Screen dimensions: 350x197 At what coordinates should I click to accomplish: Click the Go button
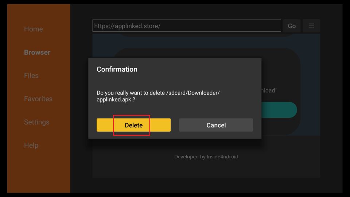[292, 26]
